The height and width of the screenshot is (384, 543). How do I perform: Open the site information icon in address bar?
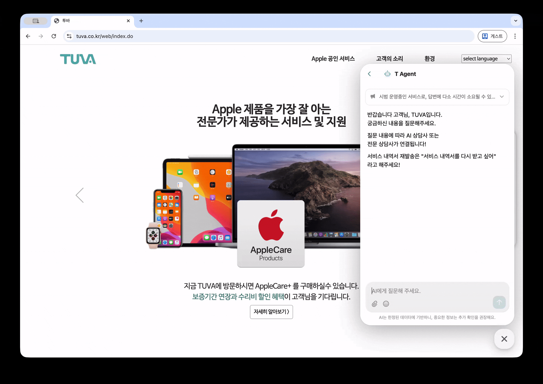click(69, 36)
